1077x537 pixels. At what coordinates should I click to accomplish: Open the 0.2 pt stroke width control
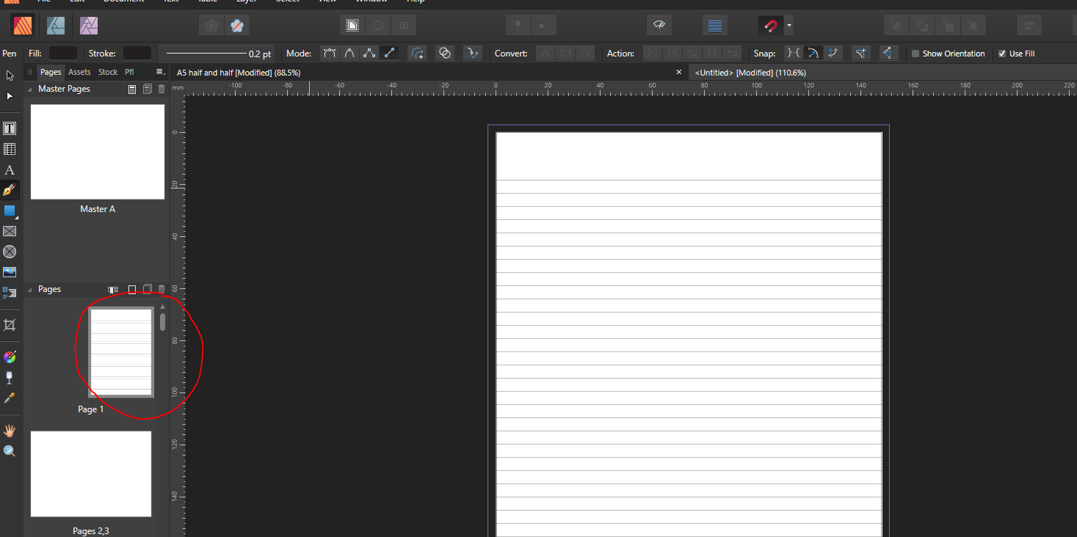pos(218,54)
